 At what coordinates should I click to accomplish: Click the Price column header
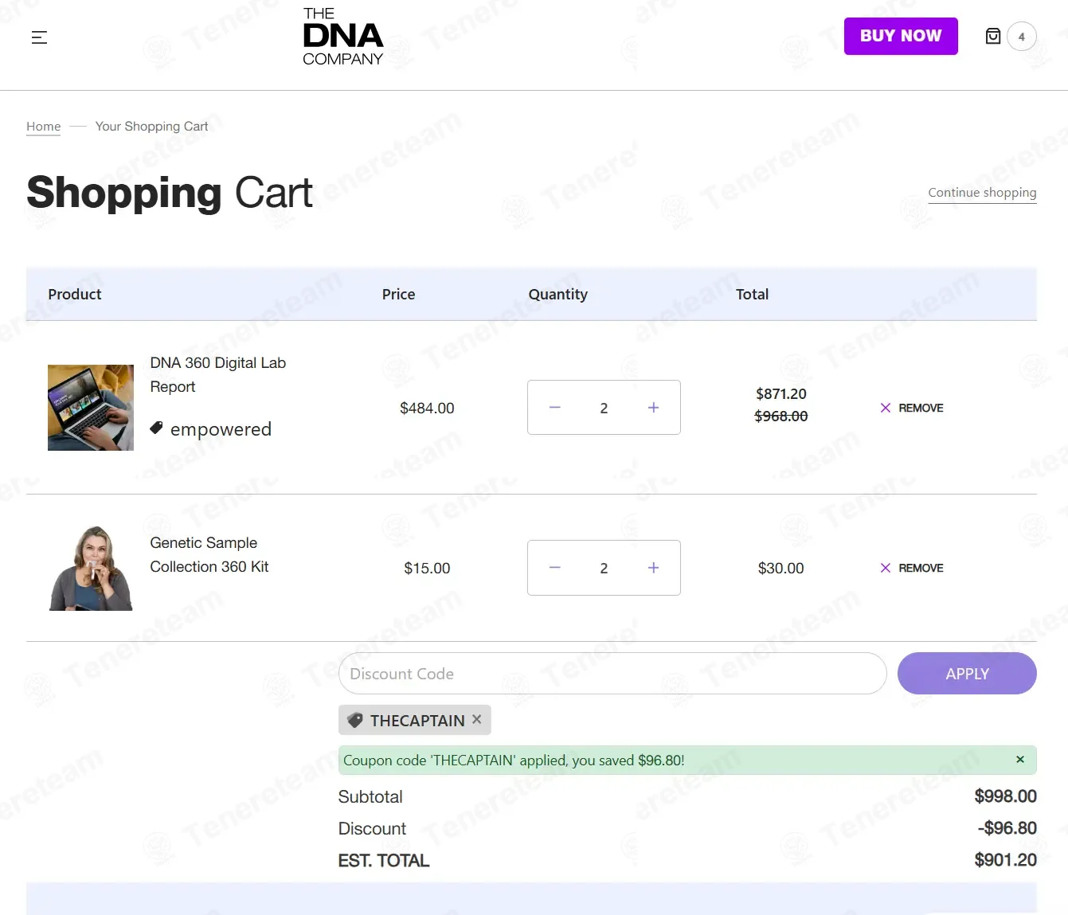[398, 294]
